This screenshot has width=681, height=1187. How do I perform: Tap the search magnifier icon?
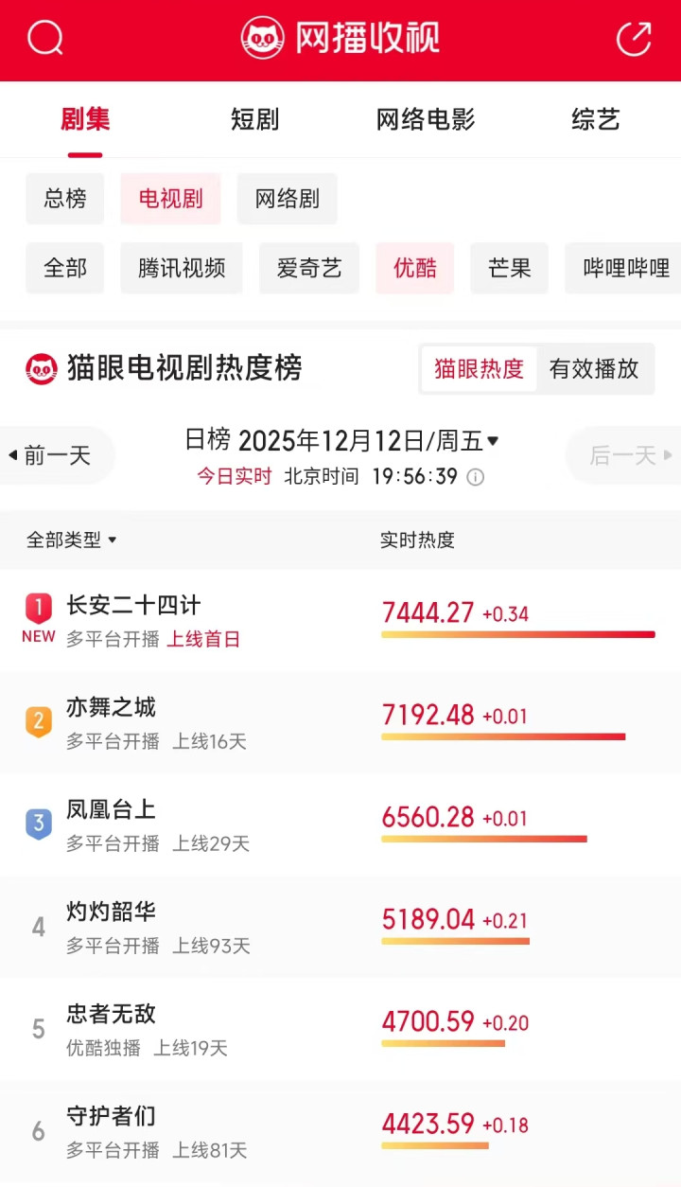44,39
